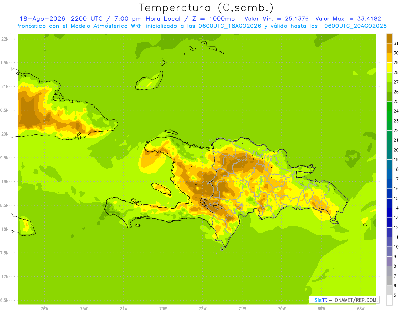
Task: Click the '10' colorbar label
Action: coord(396,247)
